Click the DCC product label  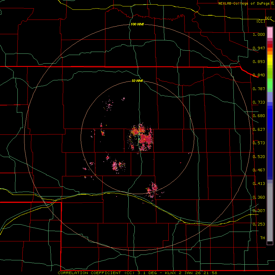tap(268, 18)
